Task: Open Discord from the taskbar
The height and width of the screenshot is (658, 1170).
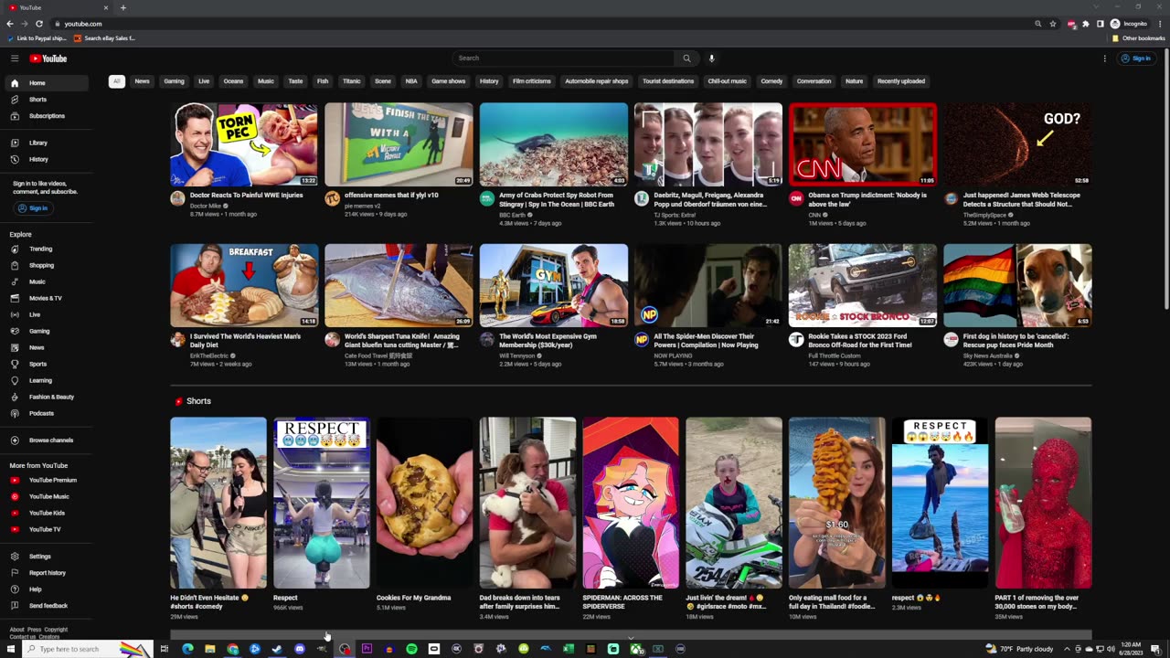Action: 300,649
